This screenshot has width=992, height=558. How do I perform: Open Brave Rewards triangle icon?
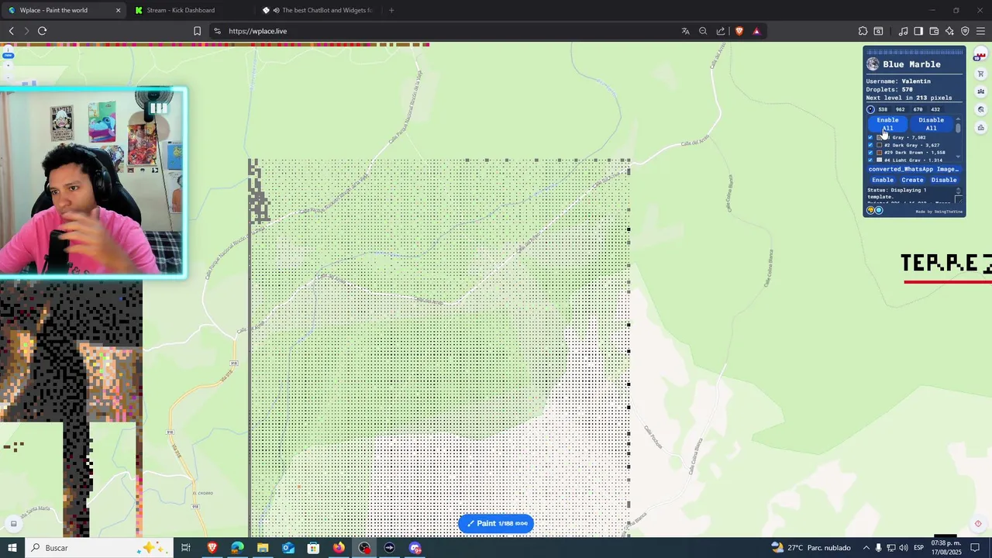tap(756, 31)
